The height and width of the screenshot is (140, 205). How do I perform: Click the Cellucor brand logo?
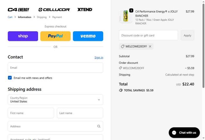point(54,10)
